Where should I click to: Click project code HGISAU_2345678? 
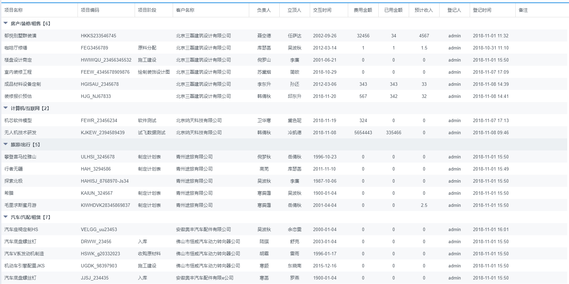pyautogui.click(x=100, y=84)
